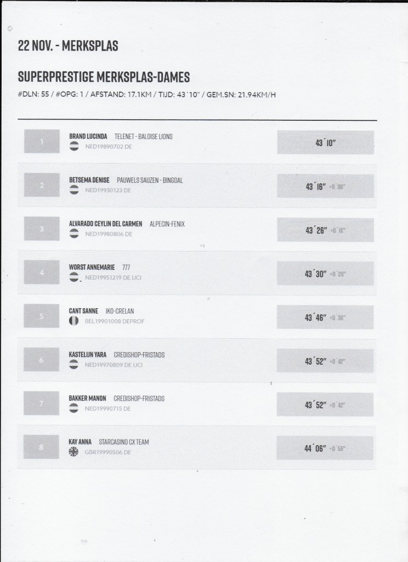Image resolution: width=408 pixels, height=562 pixels.
Task: Click the British flag under Kay Anna
Action: point(74,452)
